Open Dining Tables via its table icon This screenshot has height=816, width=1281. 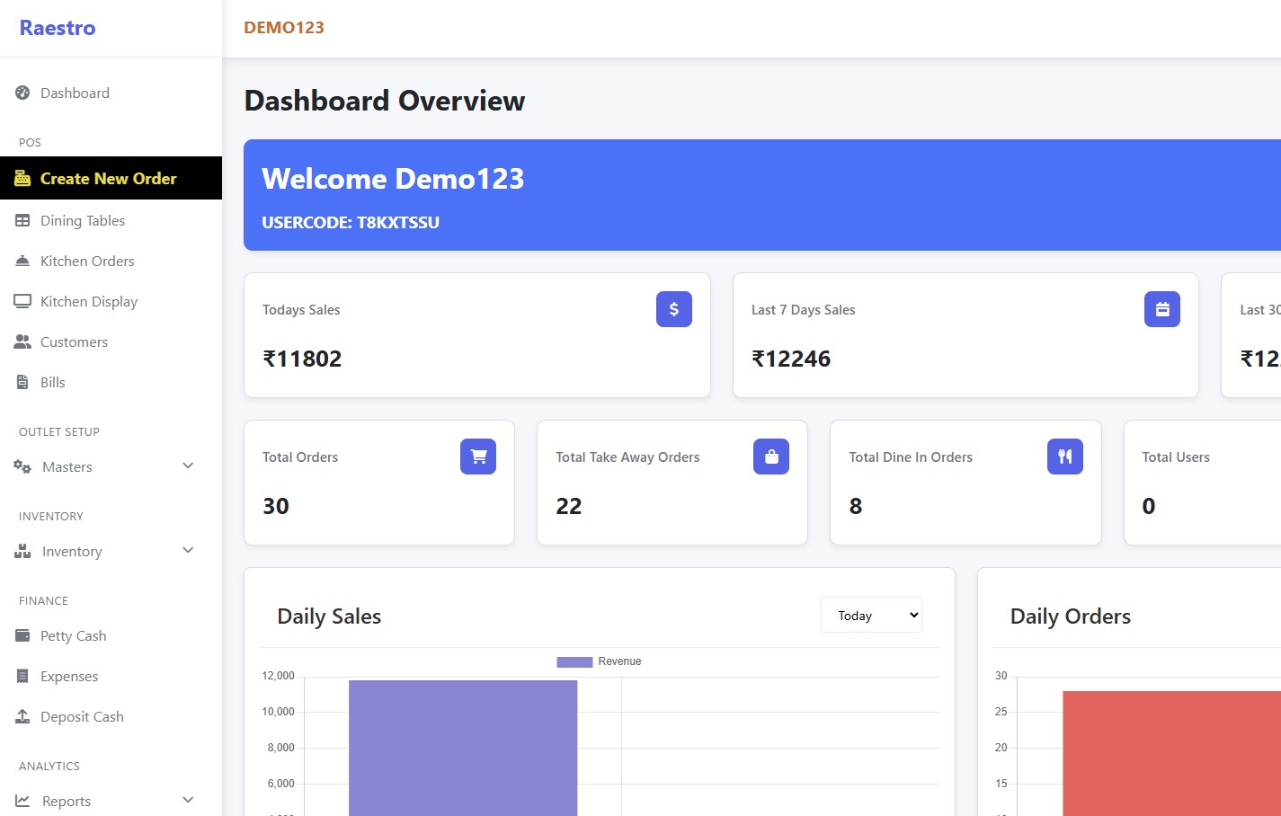pos(22,220)
